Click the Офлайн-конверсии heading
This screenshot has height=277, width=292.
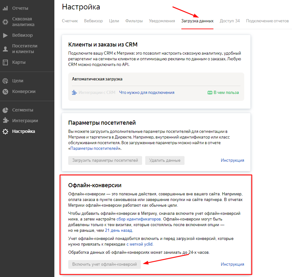coord(95,185)
